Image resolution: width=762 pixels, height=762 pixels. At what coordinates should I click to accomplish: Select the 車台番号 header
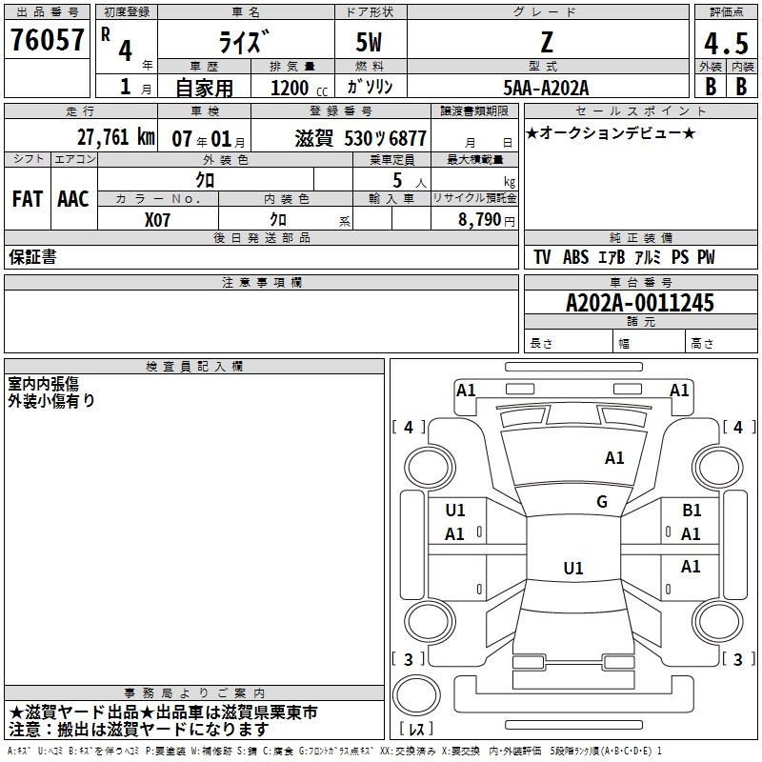640,282
